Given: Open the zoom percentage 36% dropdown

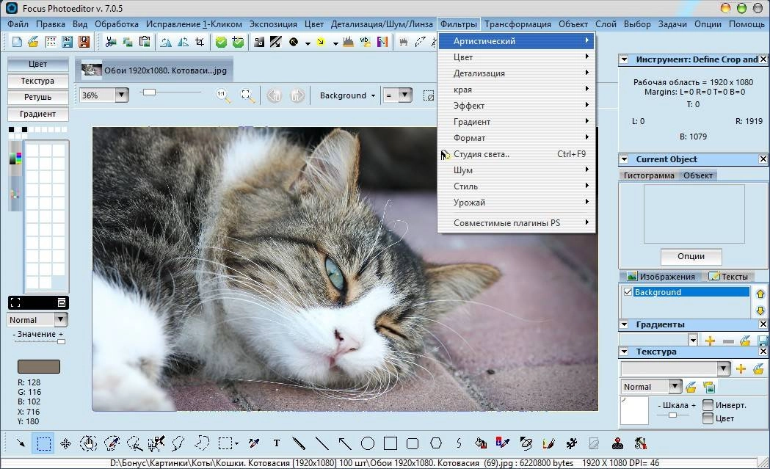Looking at the screenshot, I should point(122,95).
